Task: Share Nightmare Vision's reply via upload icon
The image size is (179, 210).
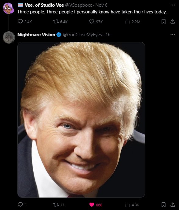Action: tap(173, 205)
